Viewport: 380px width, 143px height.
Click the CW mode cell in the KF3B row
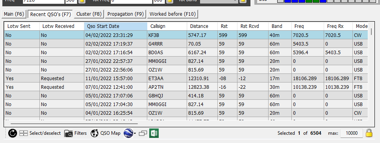tap(360, 35)
